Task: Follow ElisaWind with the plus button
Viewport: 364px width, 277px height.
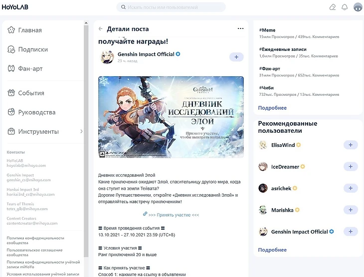Action: (351, 145)
